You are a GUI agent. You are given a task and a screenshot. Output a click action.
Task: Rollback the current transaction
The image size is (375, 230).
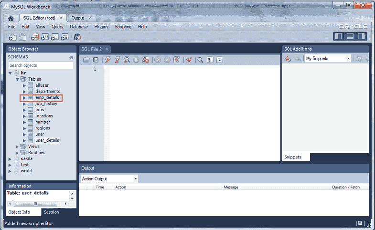point(167,60)
